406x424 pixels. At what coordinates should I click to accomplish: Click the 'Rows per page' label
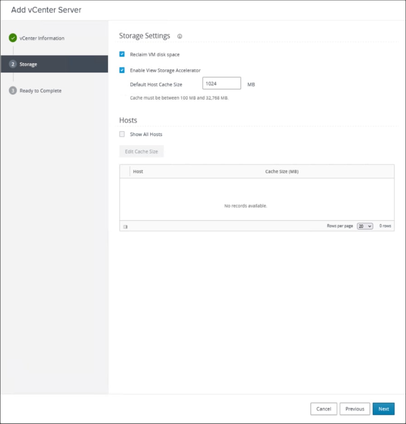340,226
